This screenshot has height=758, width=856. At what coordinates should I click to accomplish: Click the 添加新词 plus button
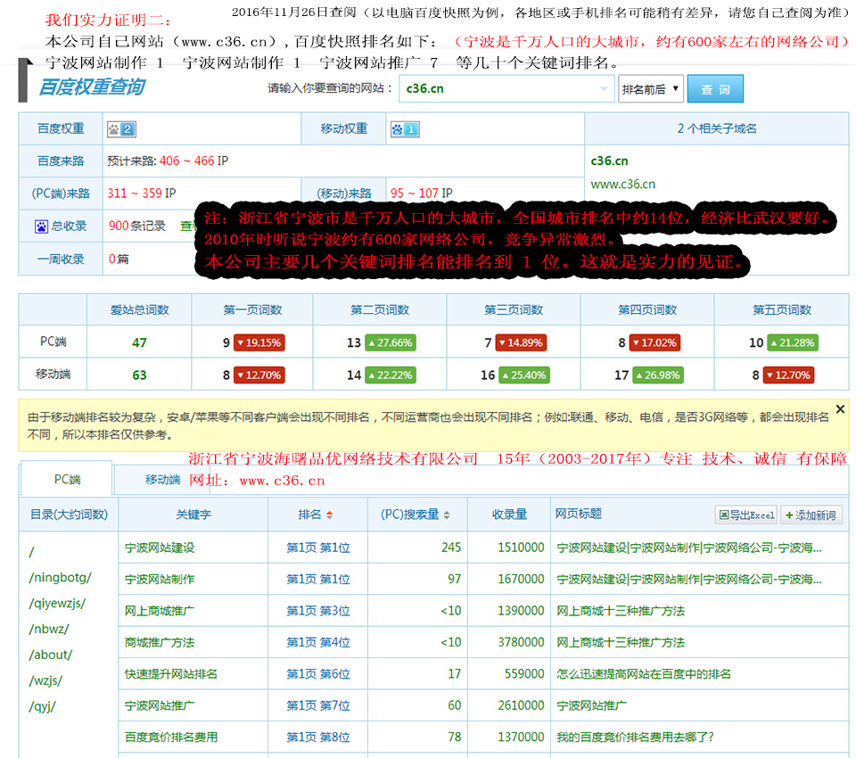[811, 515]
